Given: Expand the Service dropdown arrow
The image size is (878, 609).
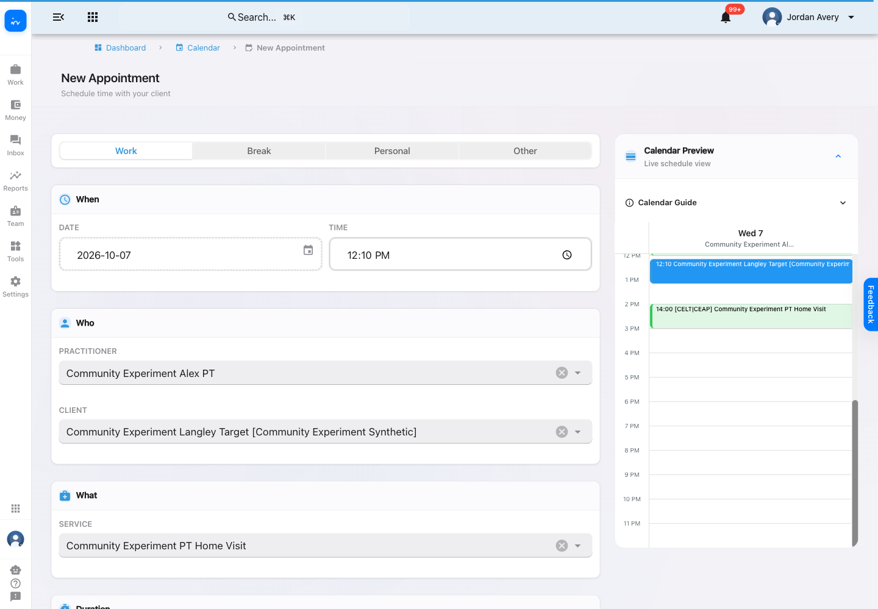Looking at the screenshot, I should [578, 546].
